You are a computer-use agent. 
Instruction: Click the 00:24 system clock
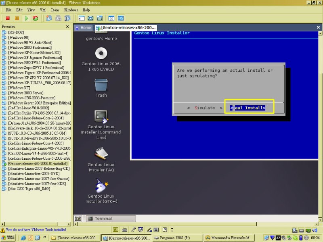pos(315,238)
